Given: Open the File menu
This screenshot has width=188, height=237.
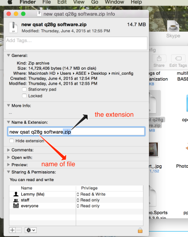Looking at the screenshot, I should (x=47, y=2).
